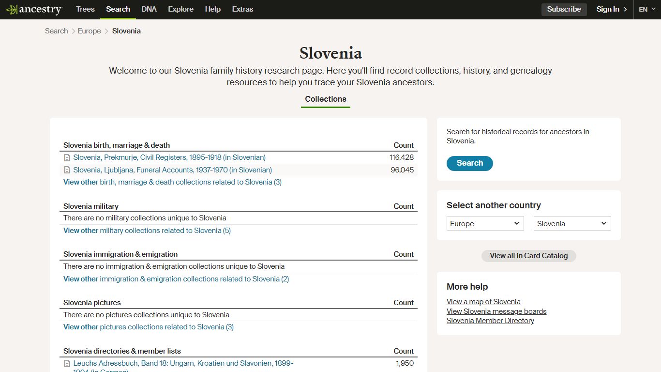
Task: Select the Collections tab
Action: click(x=326, y=99)
